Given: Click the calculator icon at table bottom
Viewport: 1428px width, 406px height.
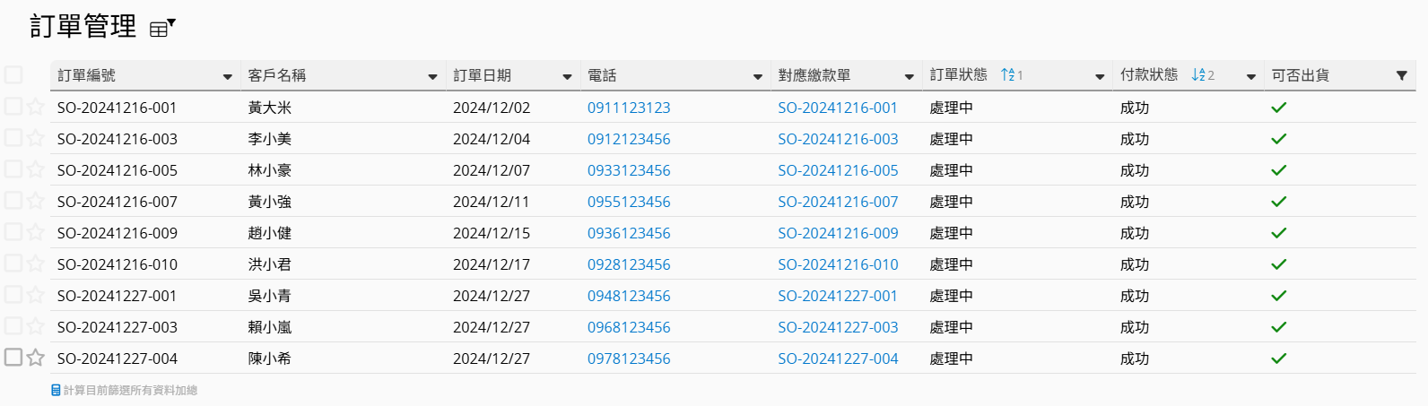Looking at the screenshot, I should click(56, 391).
